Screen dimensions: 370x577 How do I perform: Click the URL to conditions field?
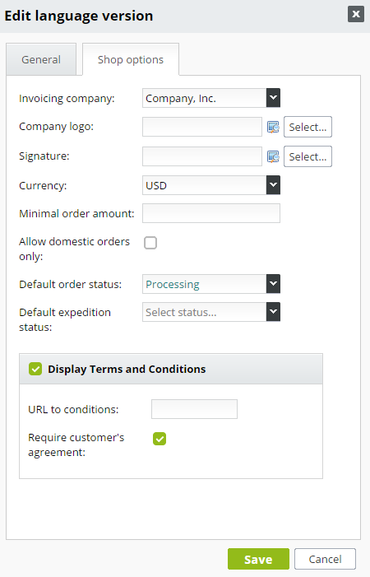pyautogui.click(x=194, y=409)
